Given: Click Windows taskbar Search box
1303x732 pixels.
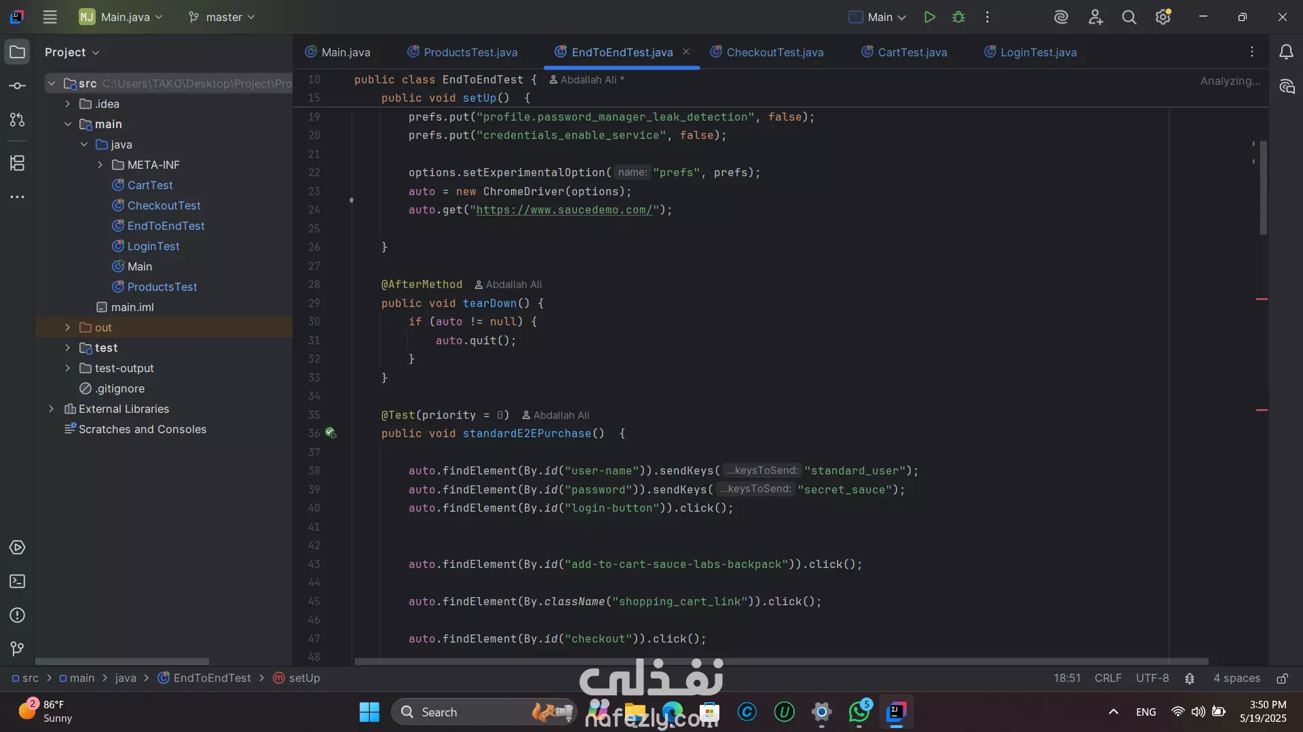Looking at the screenshot, I should [485, 712].
